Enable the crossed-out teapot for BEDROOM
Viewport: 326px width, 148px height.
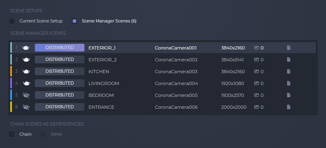26,95
